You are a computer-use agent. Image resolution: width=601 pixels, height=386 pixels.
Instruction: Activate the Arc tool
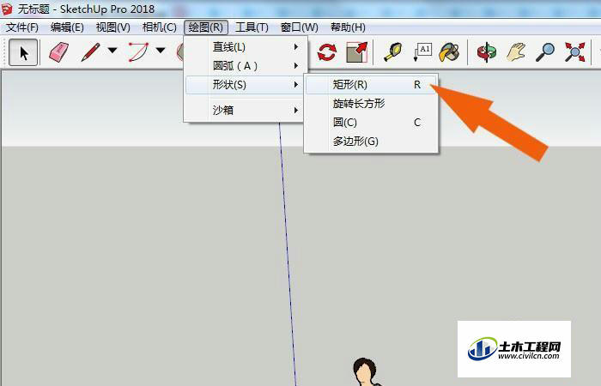[x=138, y=52]
